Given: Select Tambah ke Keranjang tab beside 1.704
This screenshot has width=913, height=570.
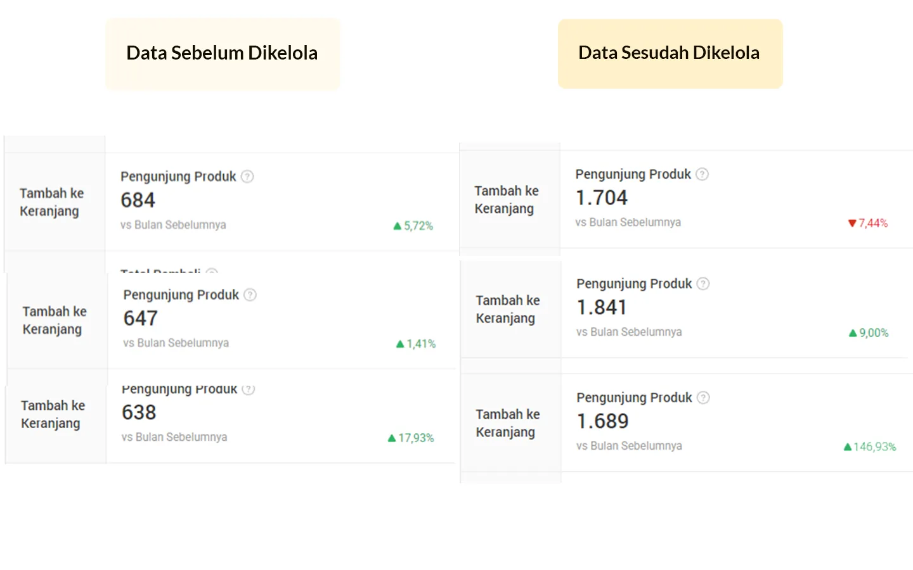Looking at the screenshot, I should (x=506, y=199).
